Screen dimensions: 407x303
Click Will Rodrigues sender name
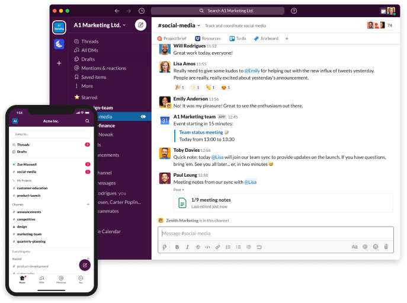tap(190, 46)
